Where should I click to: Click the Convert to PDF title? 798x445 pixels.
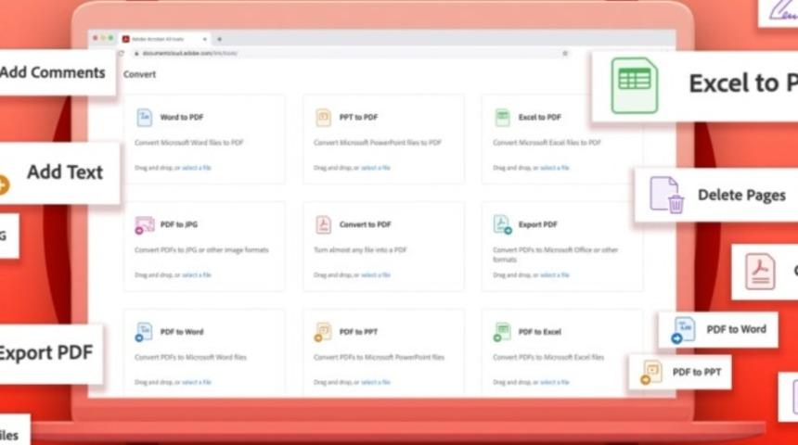(366, 224)
